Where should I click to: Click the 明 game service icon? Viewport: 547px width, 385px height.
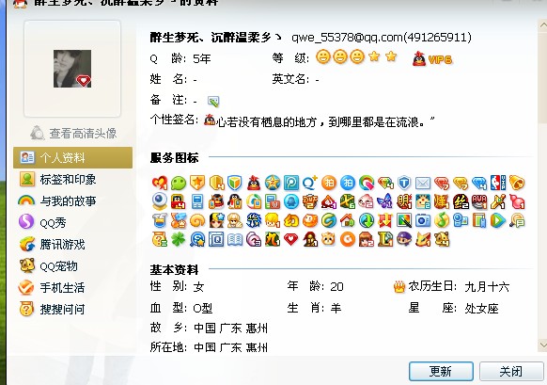click(404, 201)
